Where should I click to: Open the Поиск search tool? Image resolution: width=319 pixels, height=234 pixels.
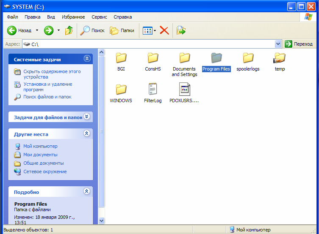[x=92, y=30]
